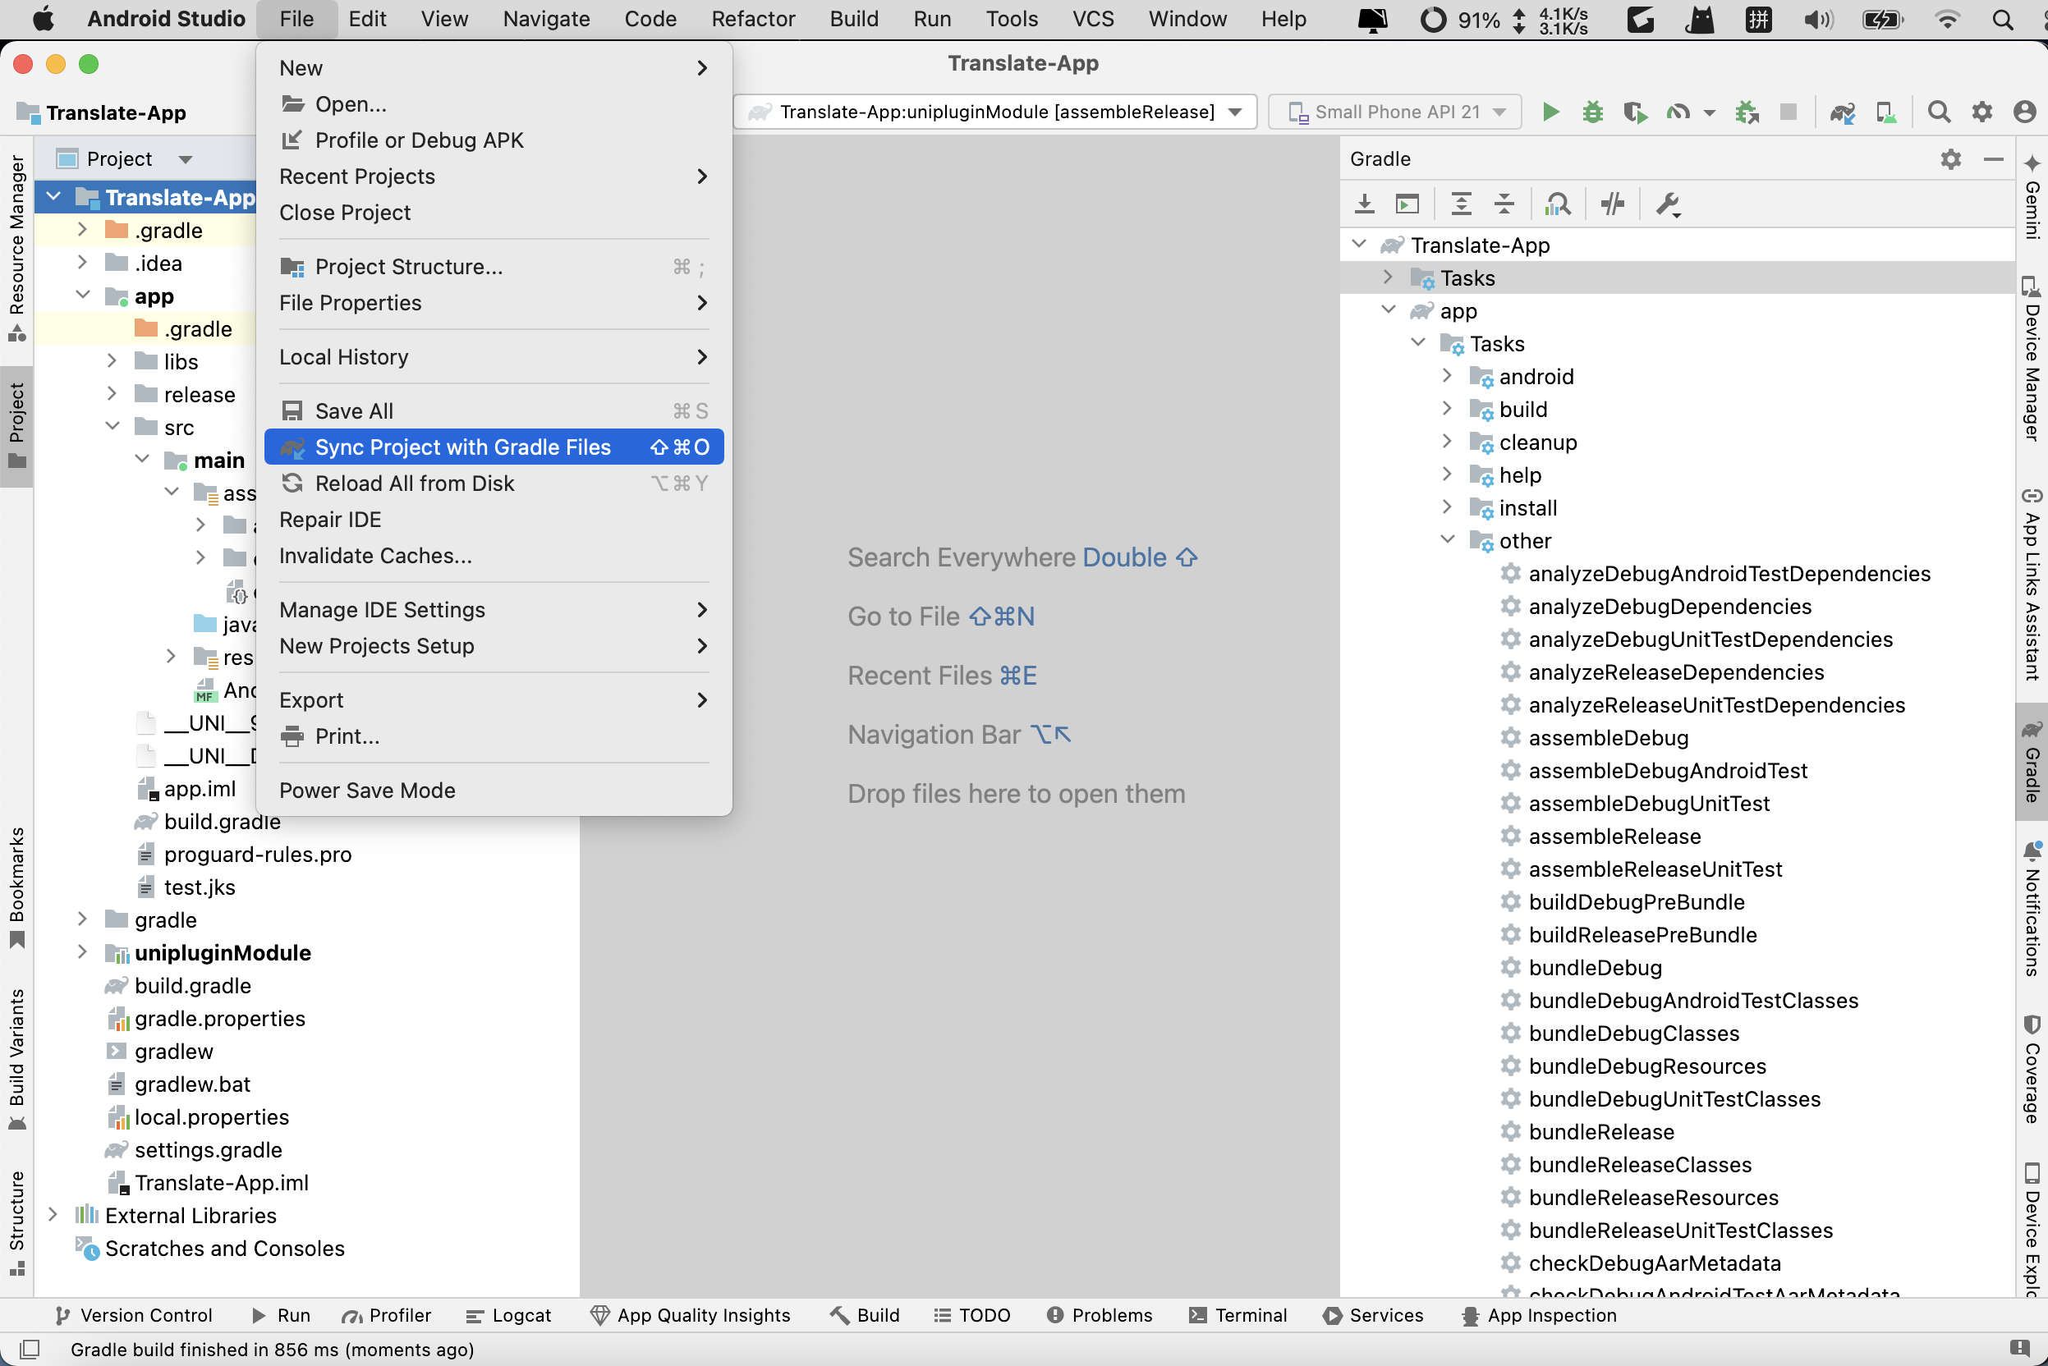Open the Recent Projects submenu
This screenshot has height=1366, width=2048.
pyautogui.click(x=494, y=176)
